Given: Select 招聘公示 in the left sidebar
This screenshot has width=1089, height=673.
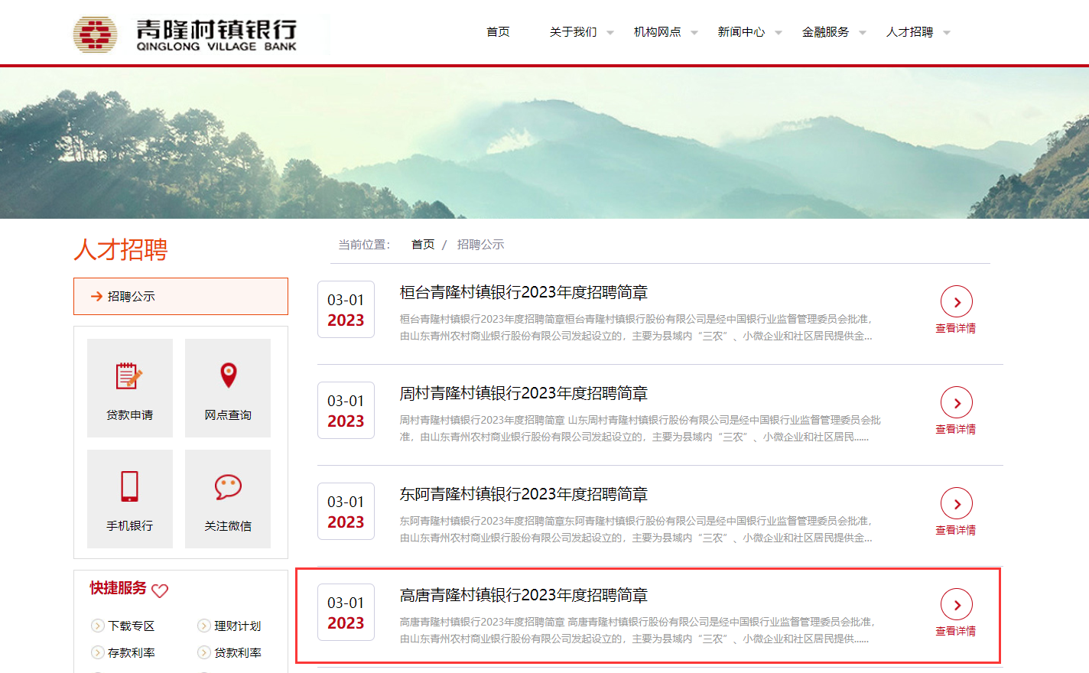Looking at the screenshot, I should 180,296.
